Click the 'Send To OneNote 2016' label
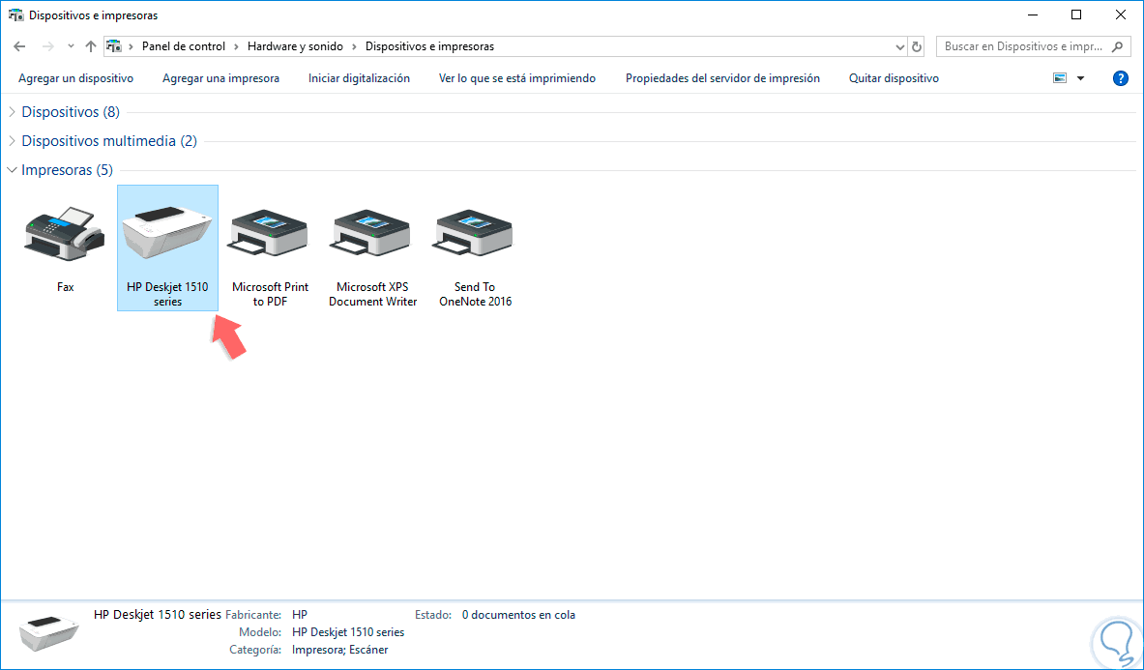Viewport: 1144px width, 670px height. click(x=475, y=294)
